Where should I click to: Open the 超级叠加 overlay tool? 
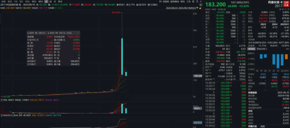pos(175,1)
